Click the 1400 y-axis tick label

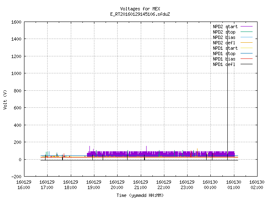(x=16, y=39)
